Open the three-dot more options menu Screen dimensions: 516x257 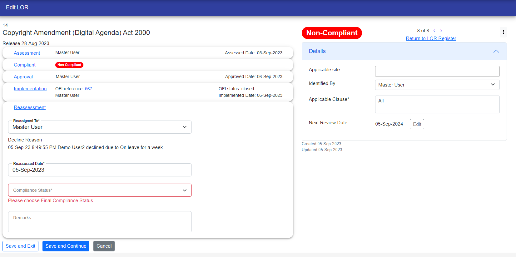point(503,32)
